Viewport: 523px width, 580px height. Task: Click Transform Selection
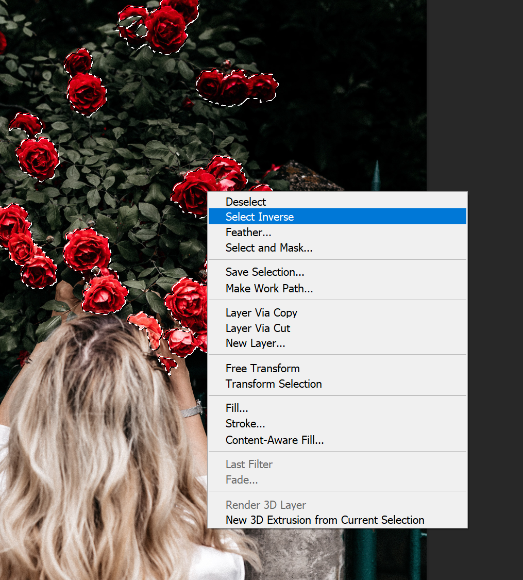(x=337, y=384)
